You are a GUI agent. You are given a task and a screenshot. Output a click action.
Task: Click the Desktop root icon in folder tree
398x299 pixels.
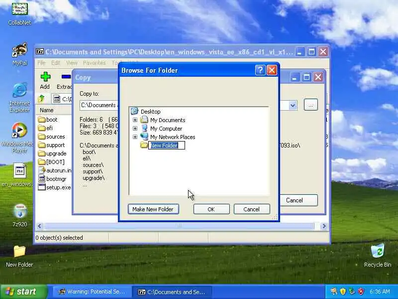pos(134,111)
